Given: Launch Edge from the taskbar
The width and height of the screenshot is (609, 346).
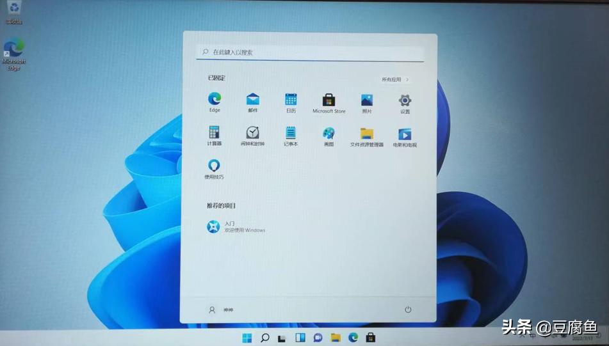Looking at the screenshot, I should [x=353, y=338].
